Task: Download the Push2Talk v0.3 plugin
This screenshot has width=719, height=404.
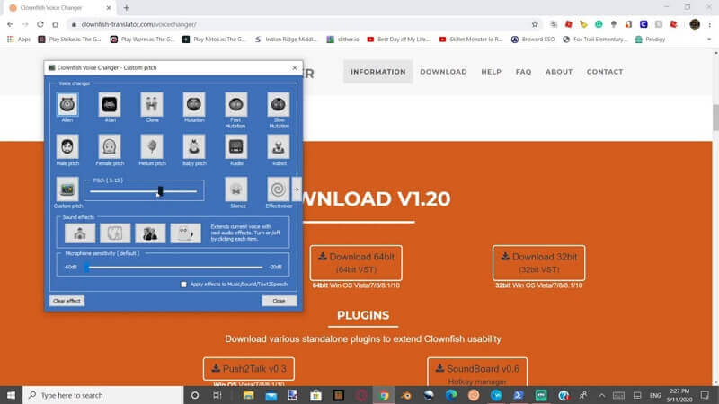Action: click(249, 369)
